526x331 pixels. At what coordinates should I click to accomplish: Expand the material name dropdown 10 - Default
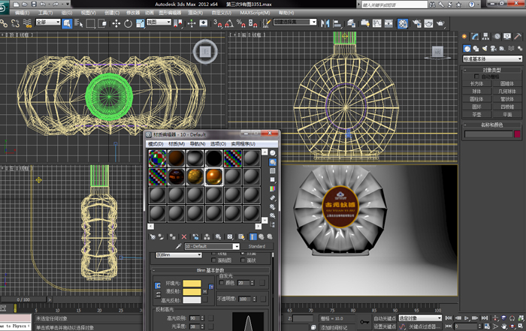click(x=236, y=246)
